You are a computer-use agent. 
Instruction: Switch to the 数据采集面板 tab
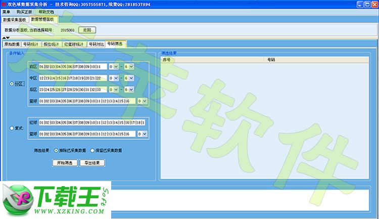point(15,20)
